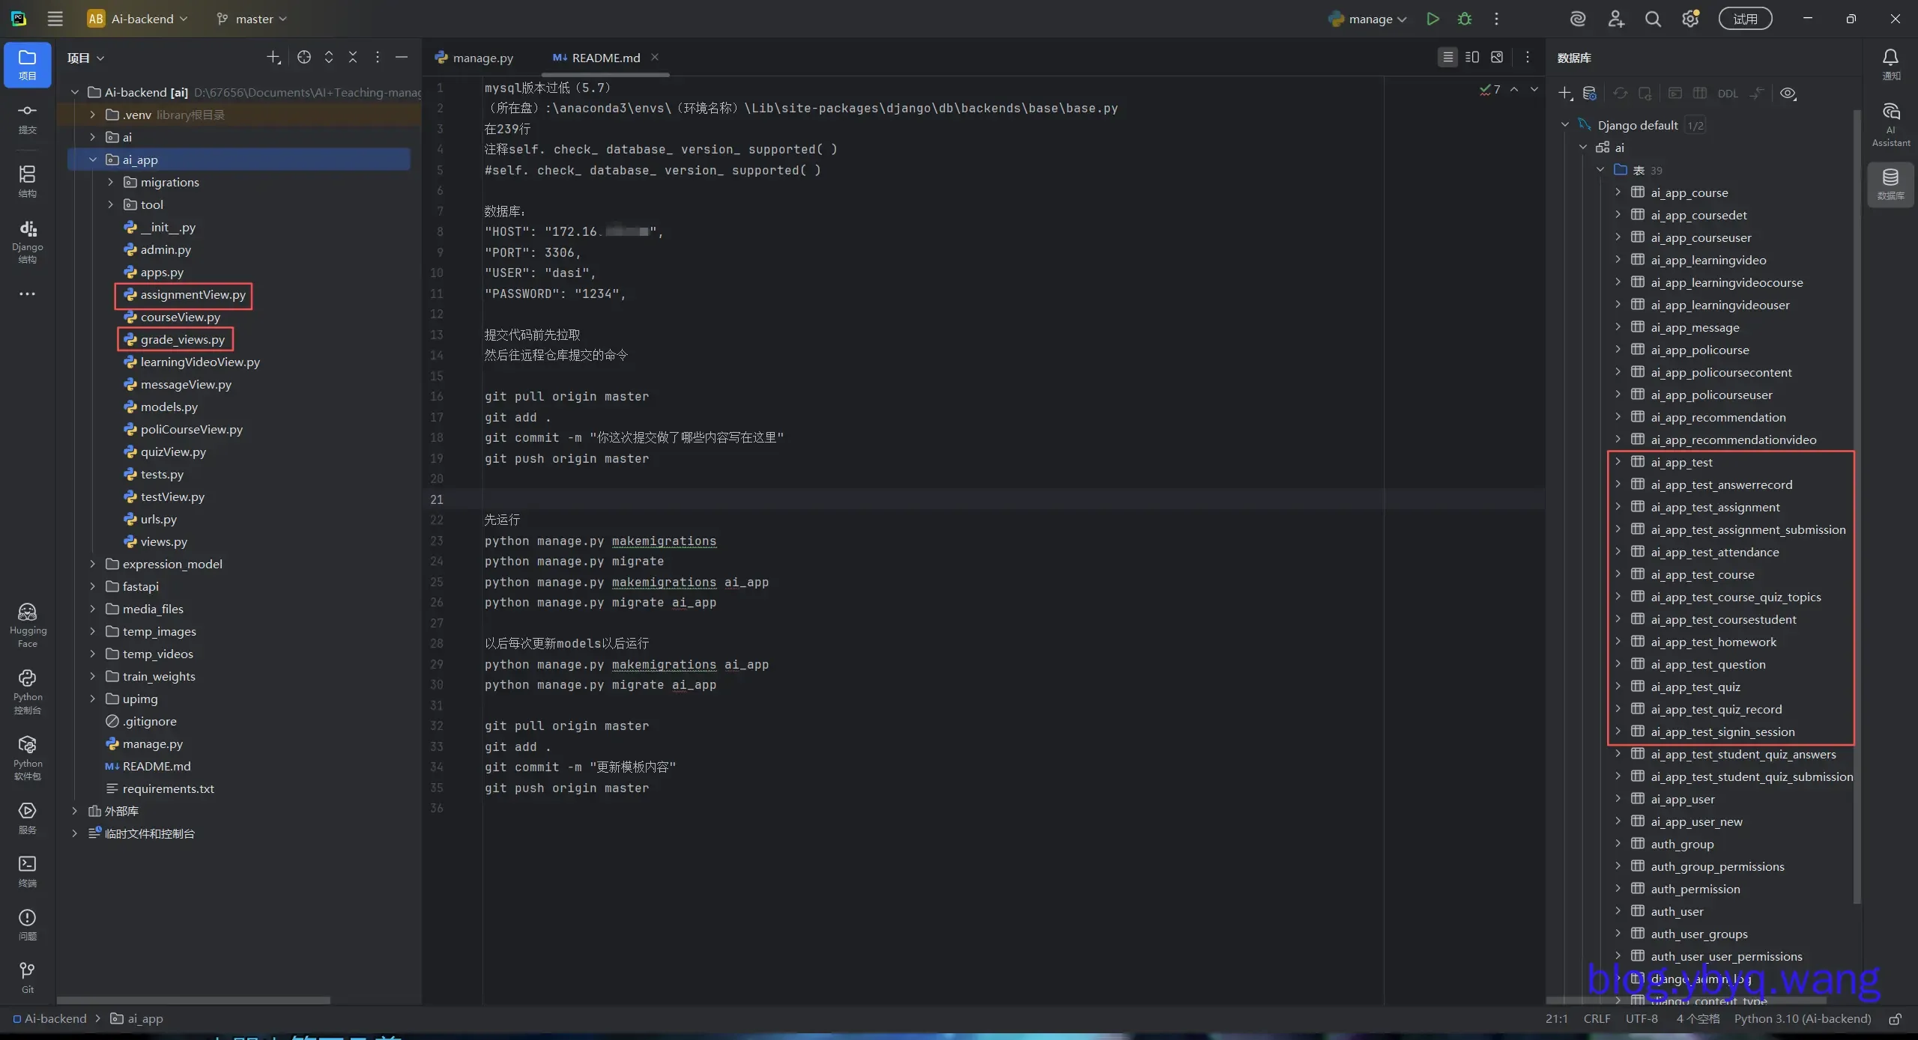The image size is (1918, 1040).
Task: Open the Notifications panel
Action: (x=1890, y=64)
